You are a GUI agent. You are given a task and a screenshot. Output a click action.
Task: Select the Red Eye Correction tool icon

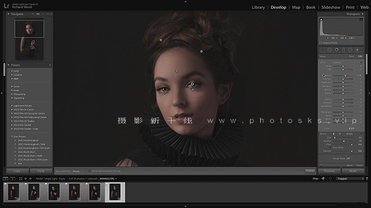tap(337, 50)
